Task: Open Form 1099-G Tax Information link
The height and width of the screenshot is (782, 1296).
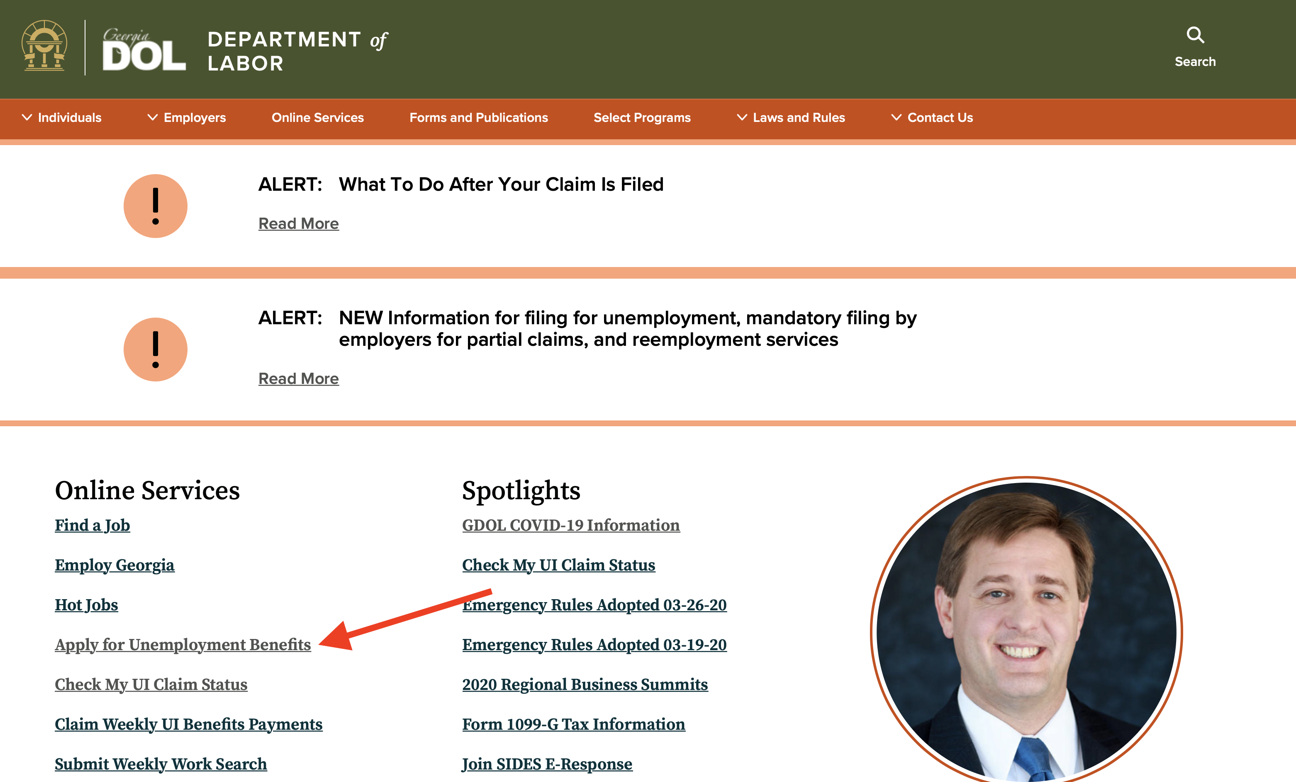Action: (573, 724)
